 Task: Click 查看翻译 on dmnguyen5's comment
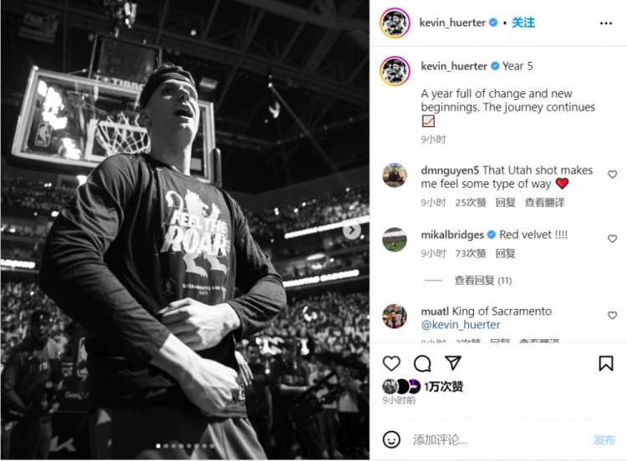coord(544,202)
